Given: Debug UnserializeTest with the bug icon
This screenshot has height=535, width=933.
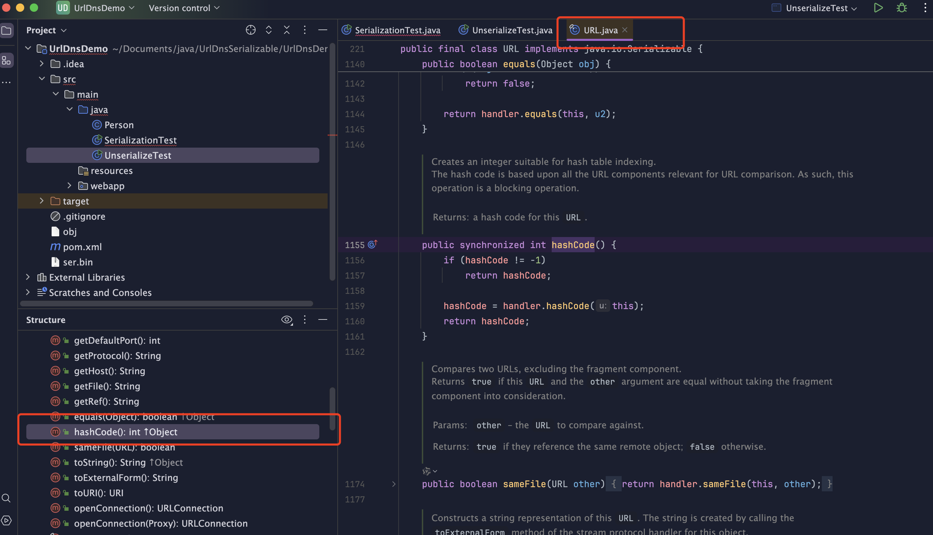Looking at the screenshot, I should pyautogui.click(x=902, y=8).
